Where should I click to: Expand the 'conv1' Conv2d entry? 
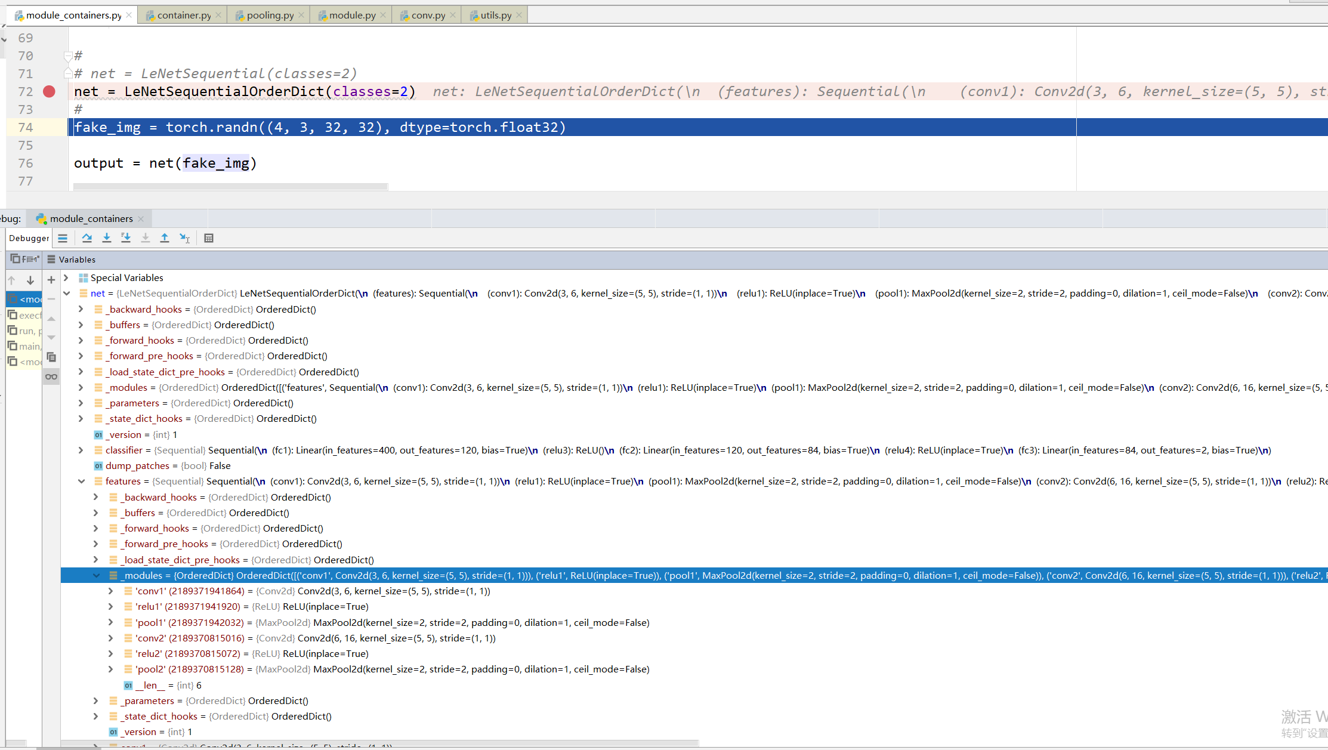[x=111, y=591]
